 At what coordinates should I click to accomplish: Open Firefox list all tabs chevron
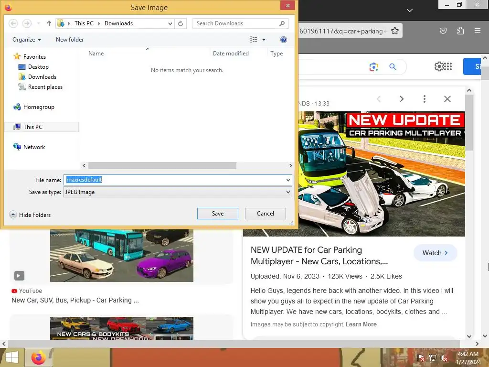[x=410, y=11]
